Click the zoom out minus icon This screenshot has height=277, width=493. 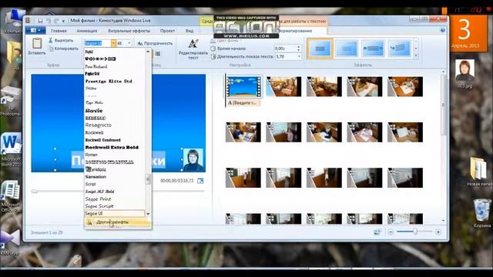coord(391,232)
